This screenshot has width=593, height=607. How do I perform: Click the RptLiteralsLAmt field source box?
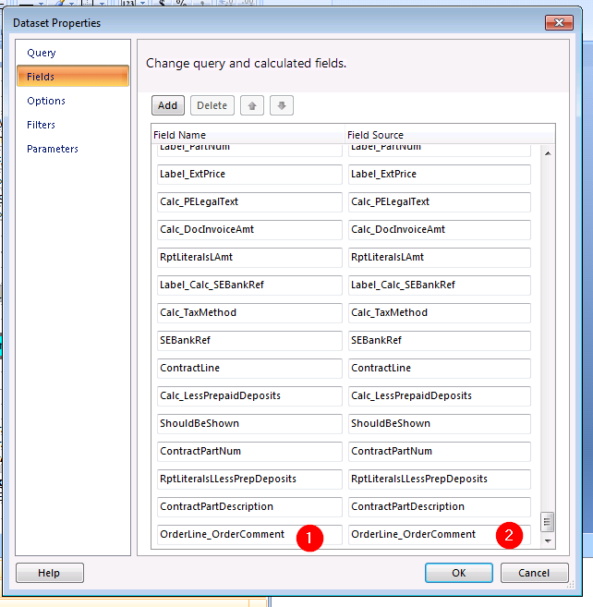(x=440, y=258)
